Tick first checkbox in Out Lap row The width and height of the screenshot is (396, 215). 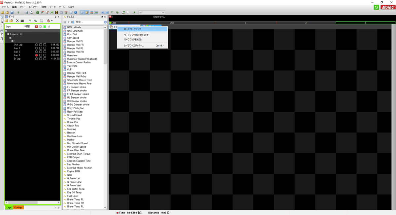(41, 45)
